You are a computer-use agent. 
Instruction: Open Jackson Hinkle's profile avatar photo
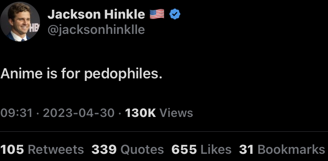tap(20, 22)
